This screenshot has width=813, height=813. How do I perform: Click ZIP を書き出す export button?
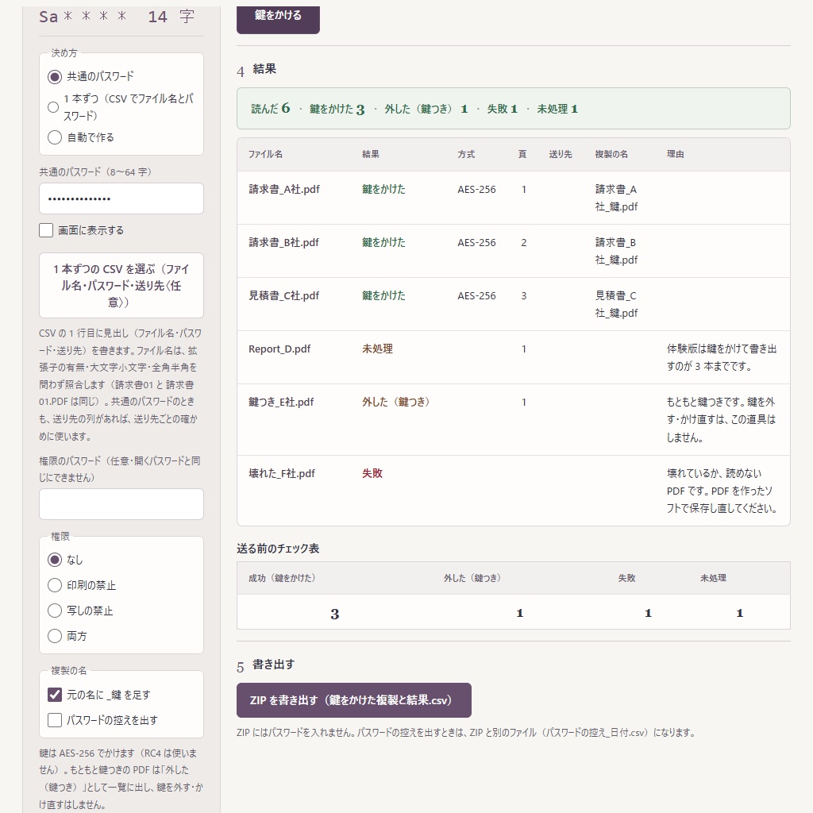pyautogui.click(x=354, y=700)
